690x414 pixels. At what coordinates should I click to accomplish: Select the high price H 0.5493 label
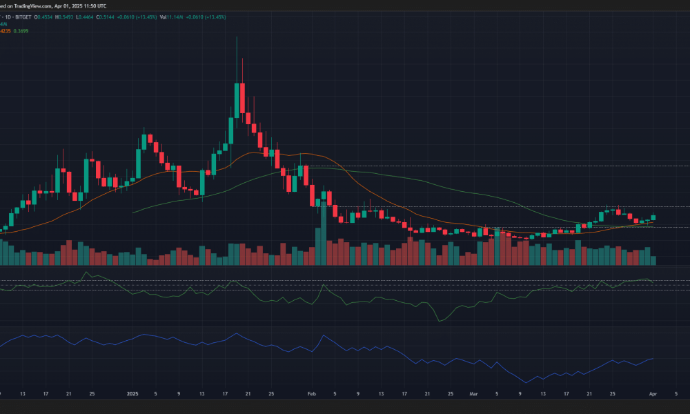[x=63, y=17]
